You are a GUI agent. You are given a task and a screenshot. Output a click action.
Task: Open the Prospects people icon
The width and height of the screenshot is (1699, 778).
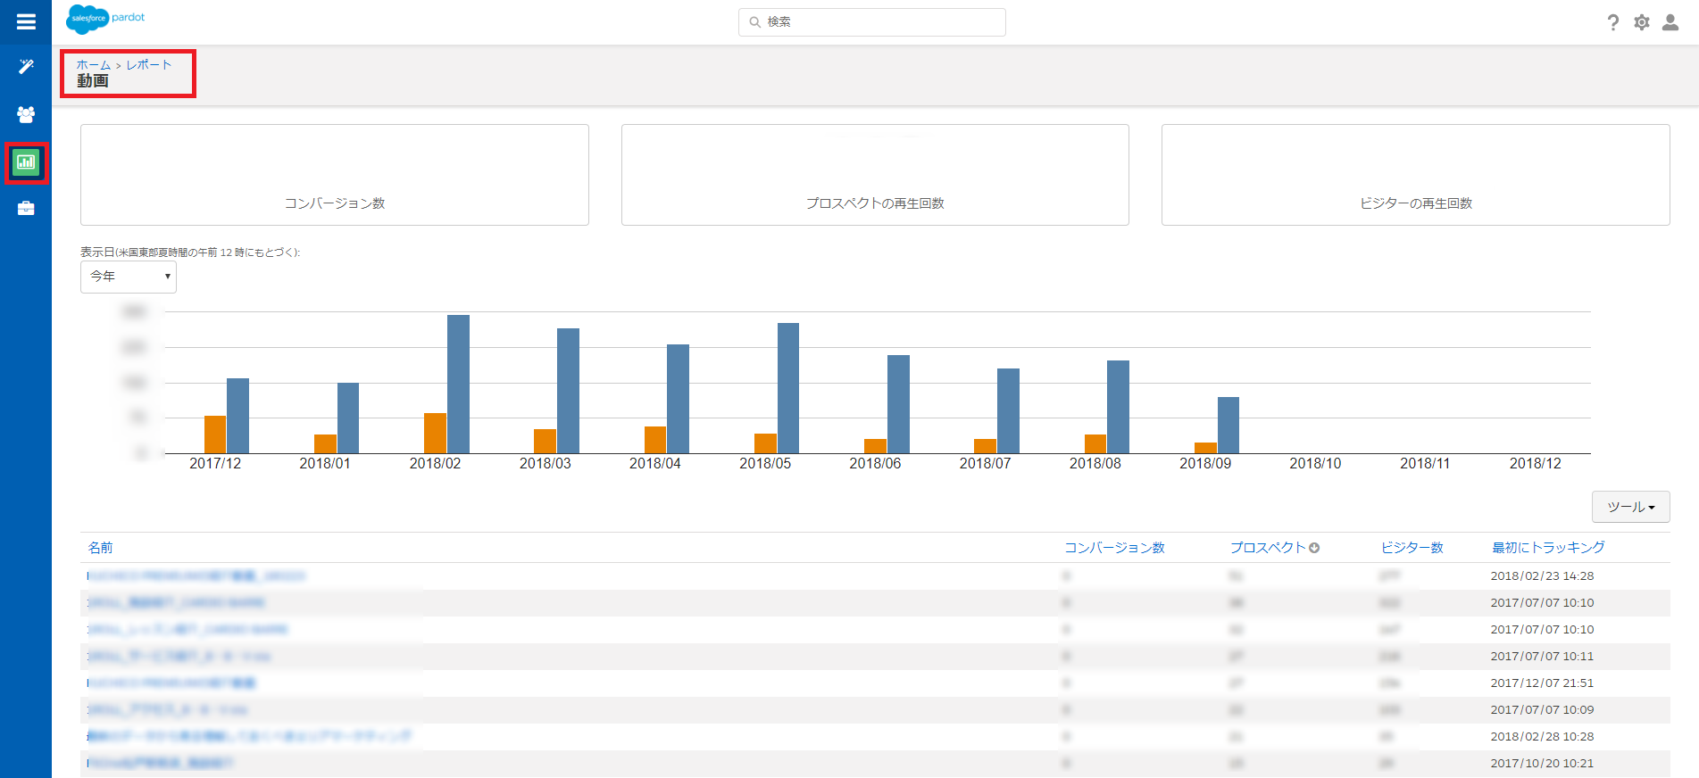point(26,114)
